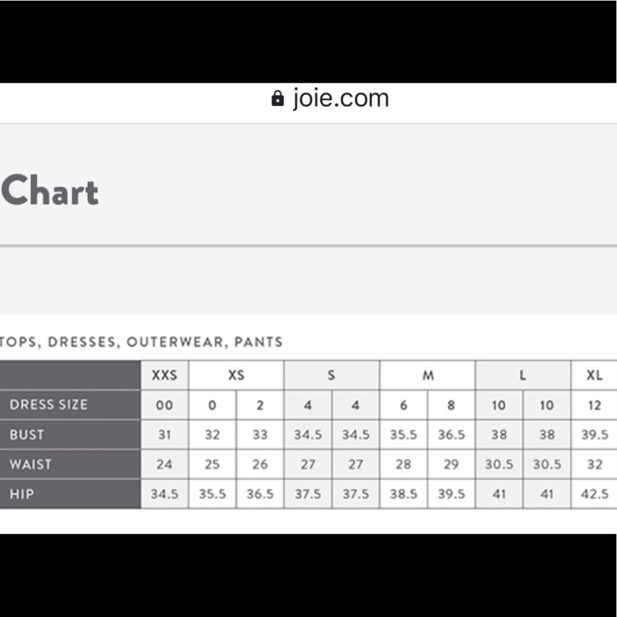This screenshot has height=617, width=617.
Task: Click the DRESS SIZE row label
Action: [48, 405]
